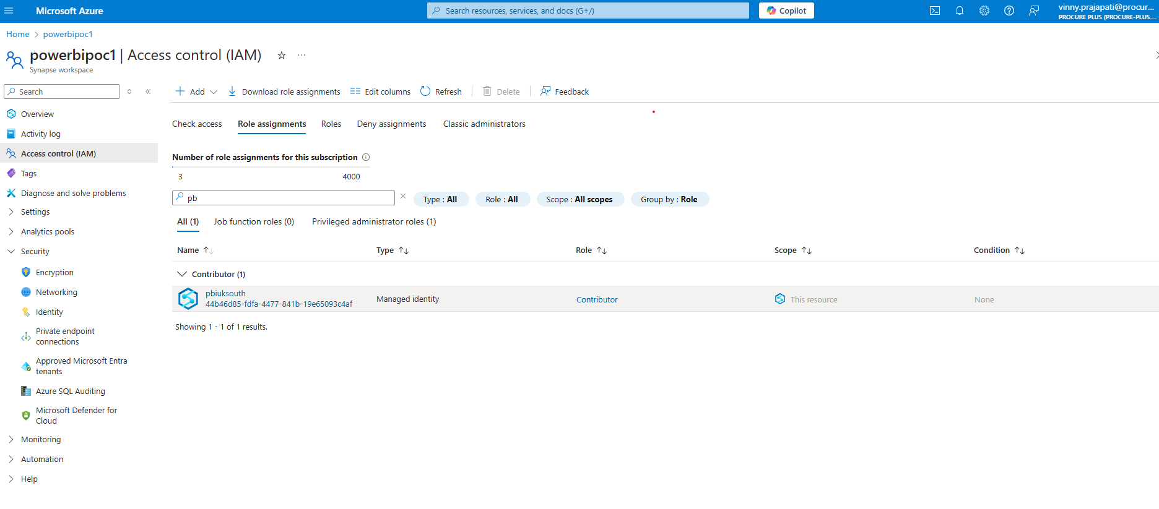
Task: Collapse the Security section
Action: [x=35, y=251]
